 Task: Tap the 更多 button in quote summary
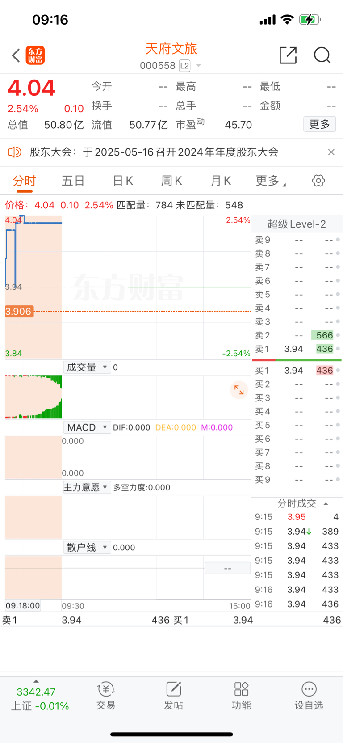tap(320, 124)
